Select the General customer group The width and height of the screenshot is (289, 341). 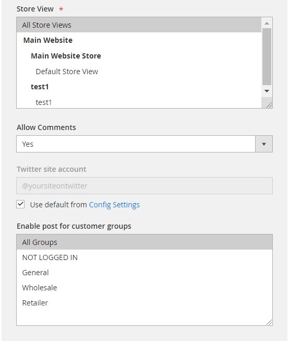pyautogui.click(x=144, y=273)
